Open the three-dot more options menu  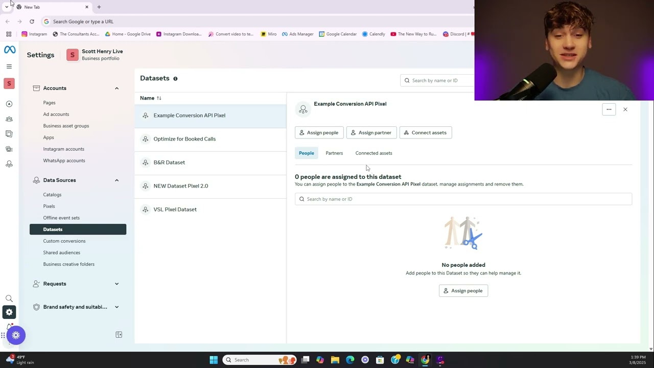tap(609, 109)
